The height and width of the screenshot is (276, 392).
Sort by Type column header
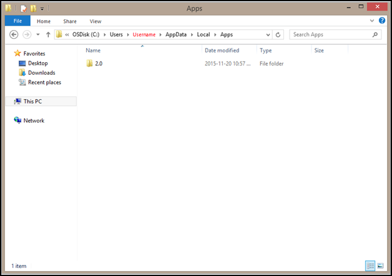(265, 50)
